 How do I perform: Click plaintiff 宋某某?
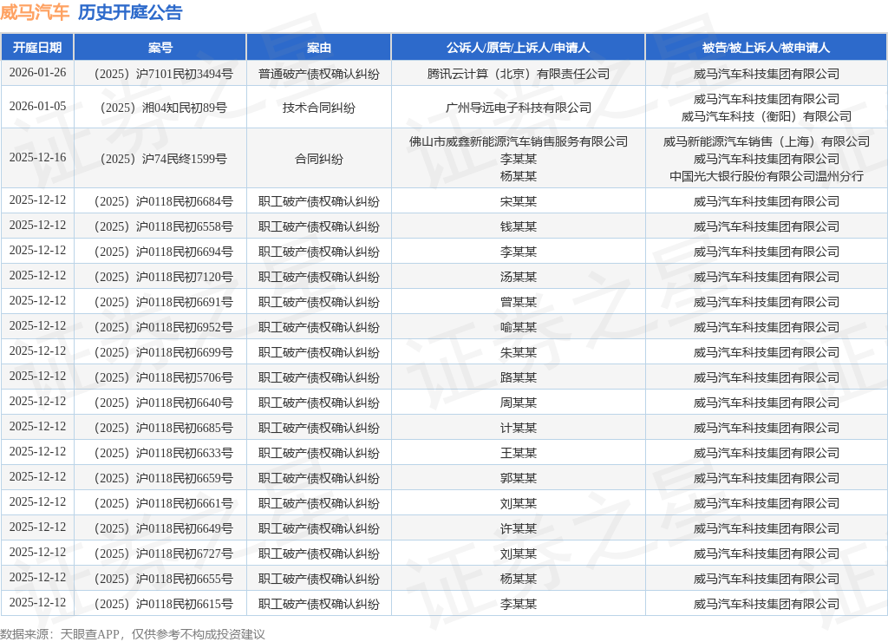pos(519,201)
